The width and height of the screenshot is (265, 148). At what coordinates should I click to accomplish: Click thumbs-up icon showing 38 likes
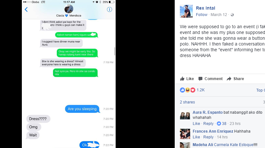(219, 124)
